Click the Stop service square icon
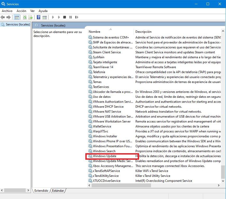This screenshot has height=199, width=226. tap(65, 17)
